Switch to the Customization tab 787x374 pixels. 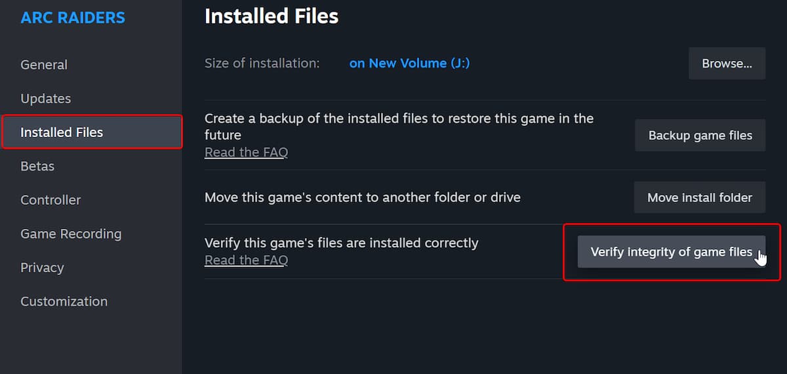pyautogui.click(x=64, y=301)
